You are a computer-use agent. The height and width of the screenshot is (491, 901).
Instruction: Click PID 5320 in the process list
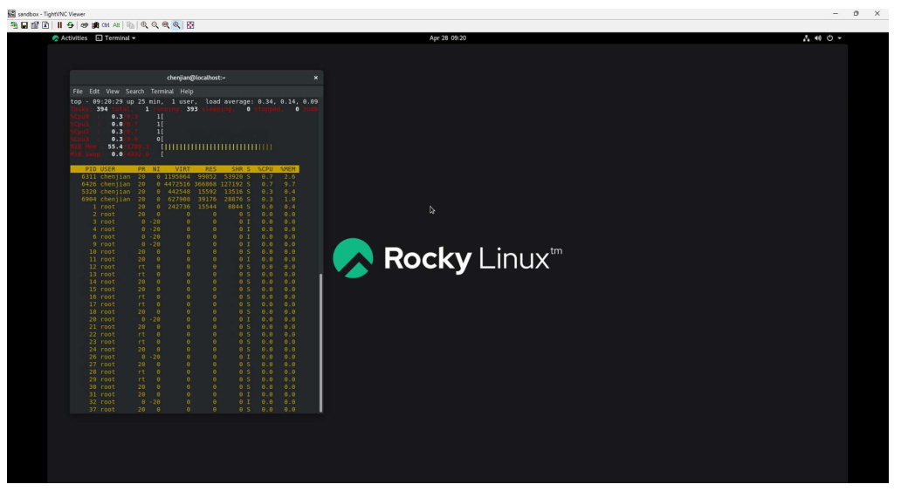coord(89,192)
